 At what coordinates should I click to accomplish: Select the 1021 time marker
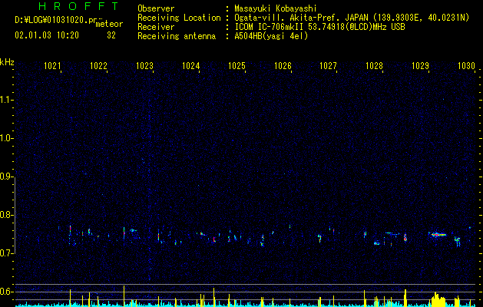(53, 66)
